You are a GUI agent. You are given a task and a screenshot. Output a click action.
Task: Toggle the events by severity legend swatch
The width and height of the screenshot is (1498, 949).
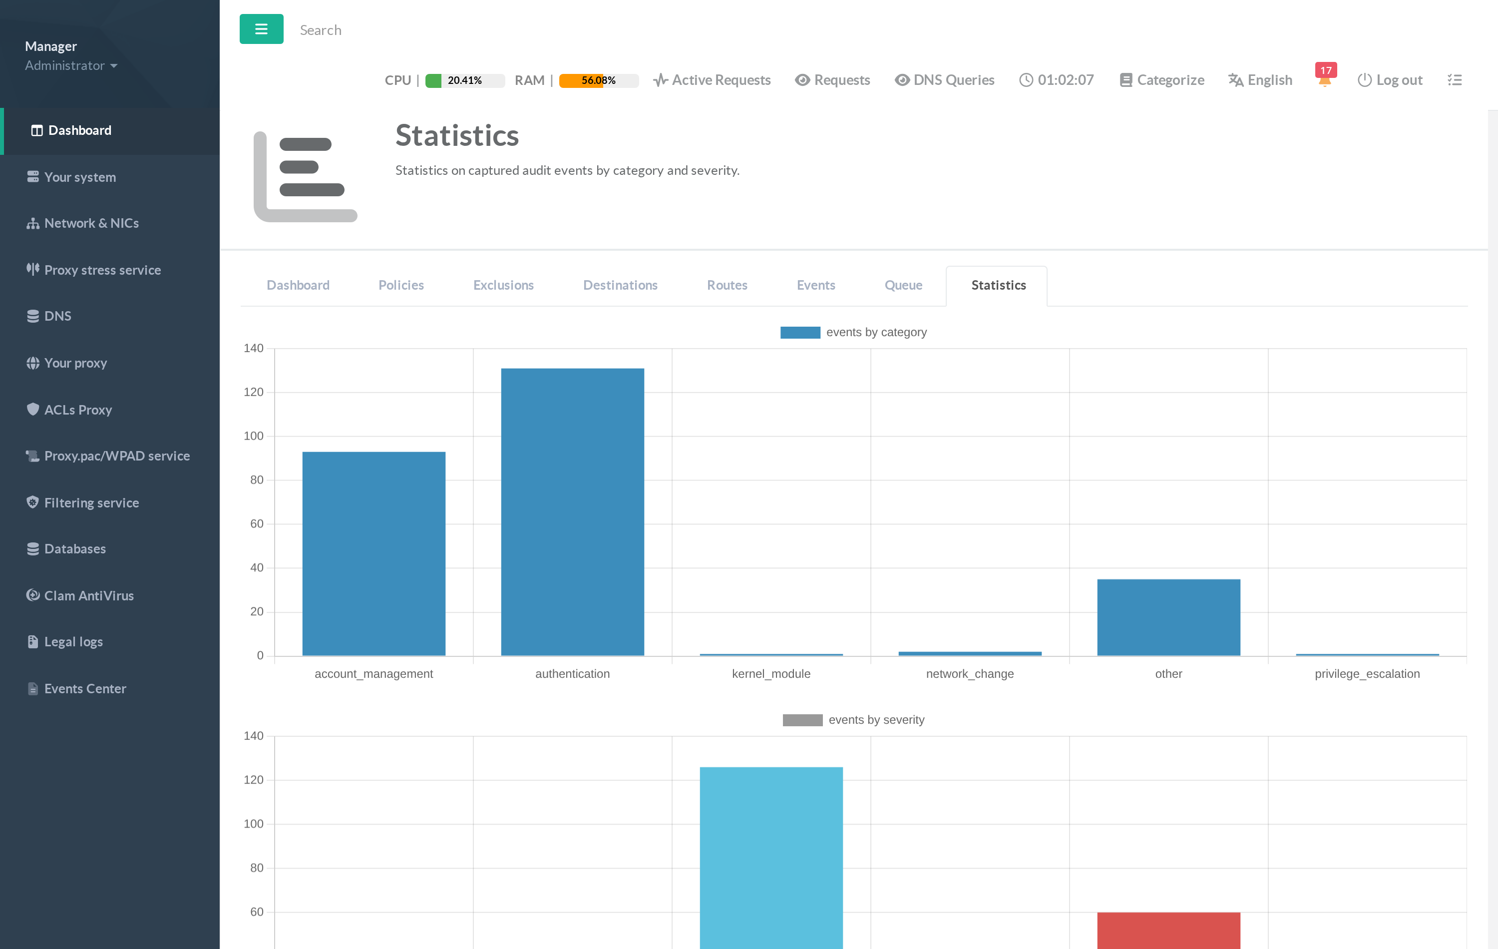click(x=802, y=720)
